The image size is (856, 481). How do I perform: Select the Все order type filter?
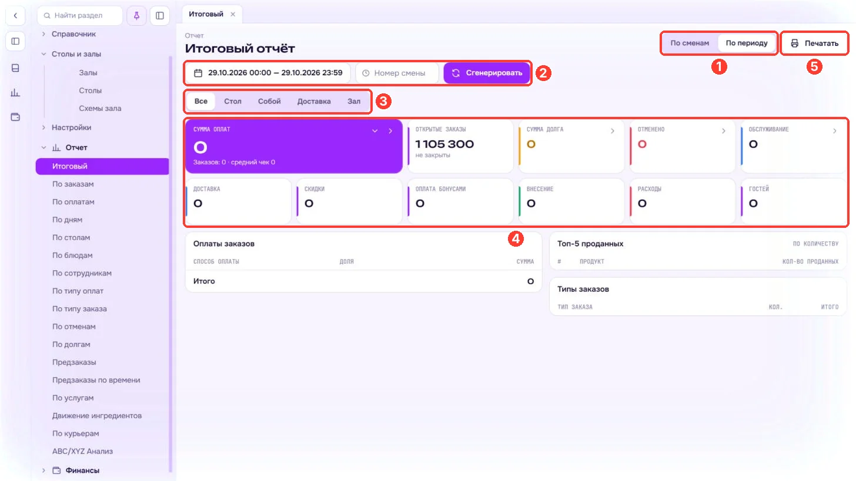click(201, 101)
